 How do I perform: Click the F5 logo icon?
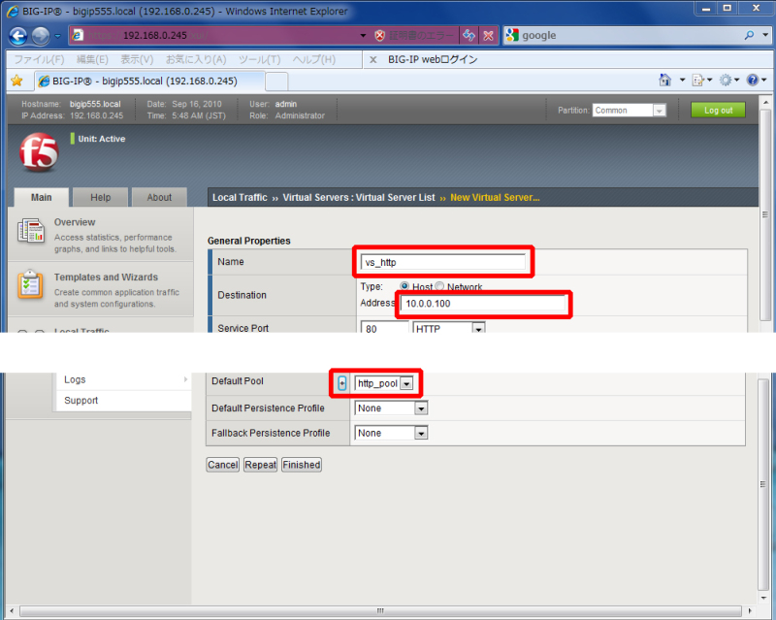(39, 151)
